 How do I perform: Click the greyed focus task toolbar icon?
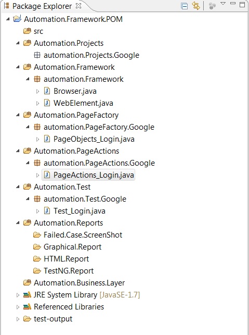point(212,6)
